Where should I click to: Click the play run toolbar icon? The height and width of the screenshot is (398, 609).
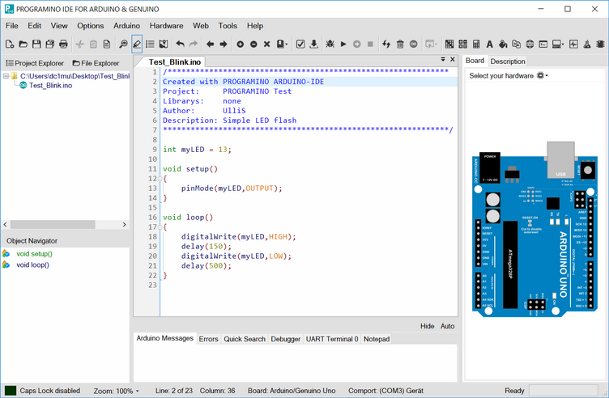(343, 44)
